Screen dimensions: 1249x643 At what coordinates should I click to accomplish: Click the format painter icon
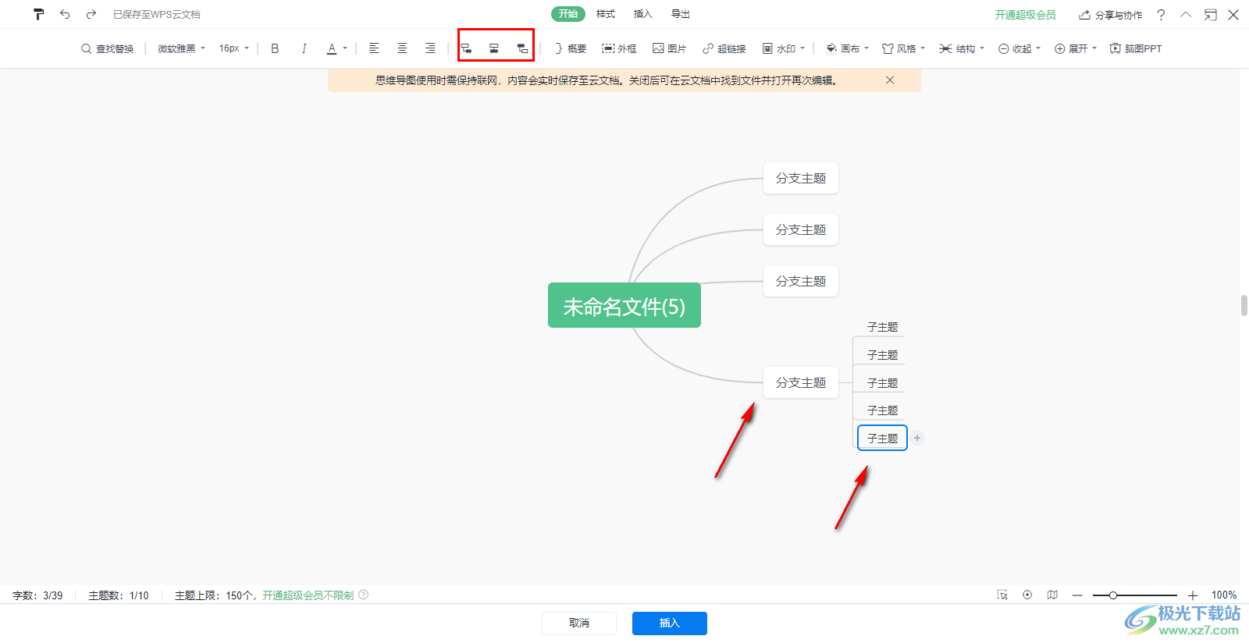(x=38, y=14)
